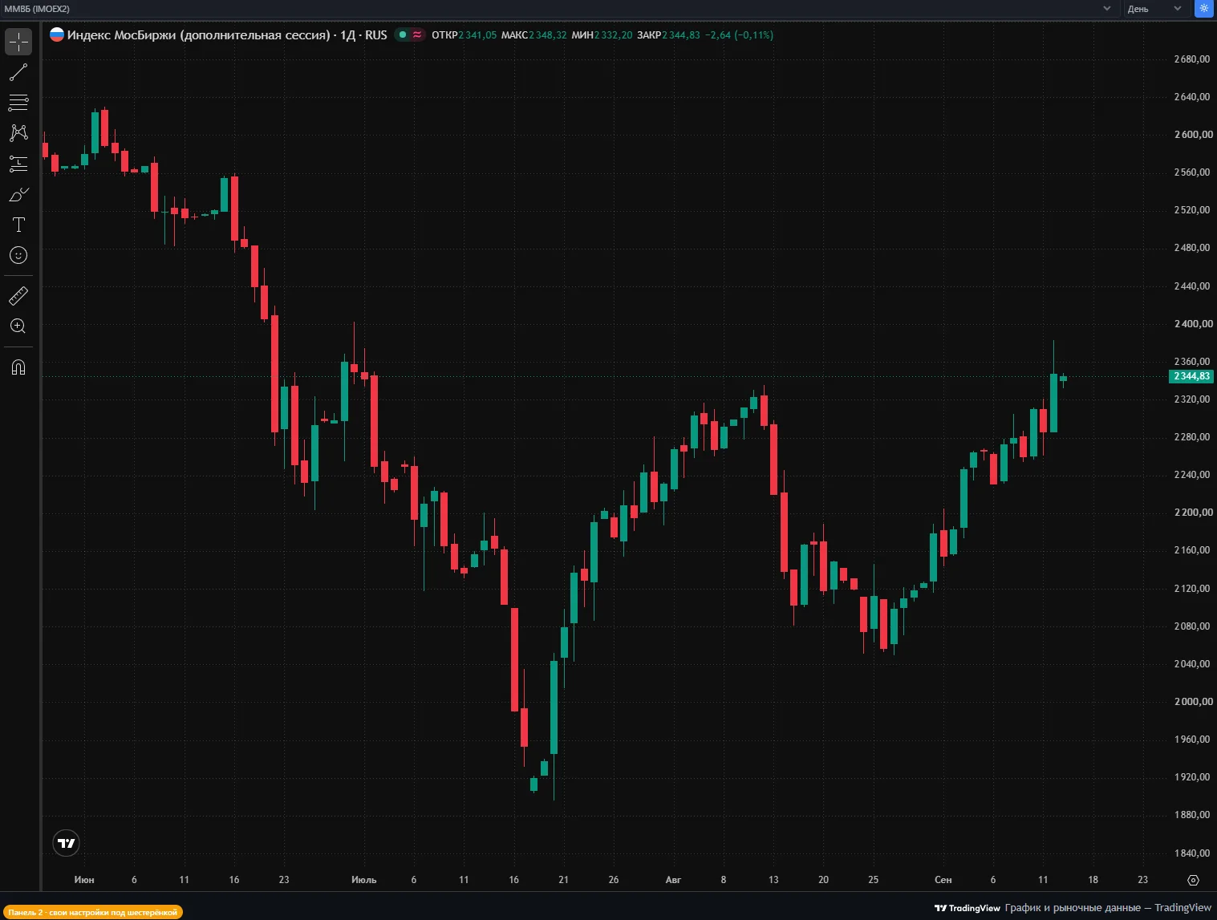This screenshot has height=920, width=1217.
Task: Click the Панель 2 orange settings label
Action: pos(93,912)
